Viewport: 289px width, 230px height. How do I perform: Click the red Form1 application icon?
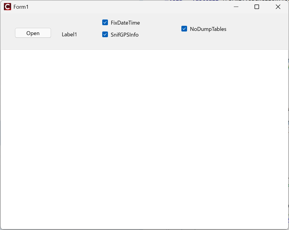7,7
